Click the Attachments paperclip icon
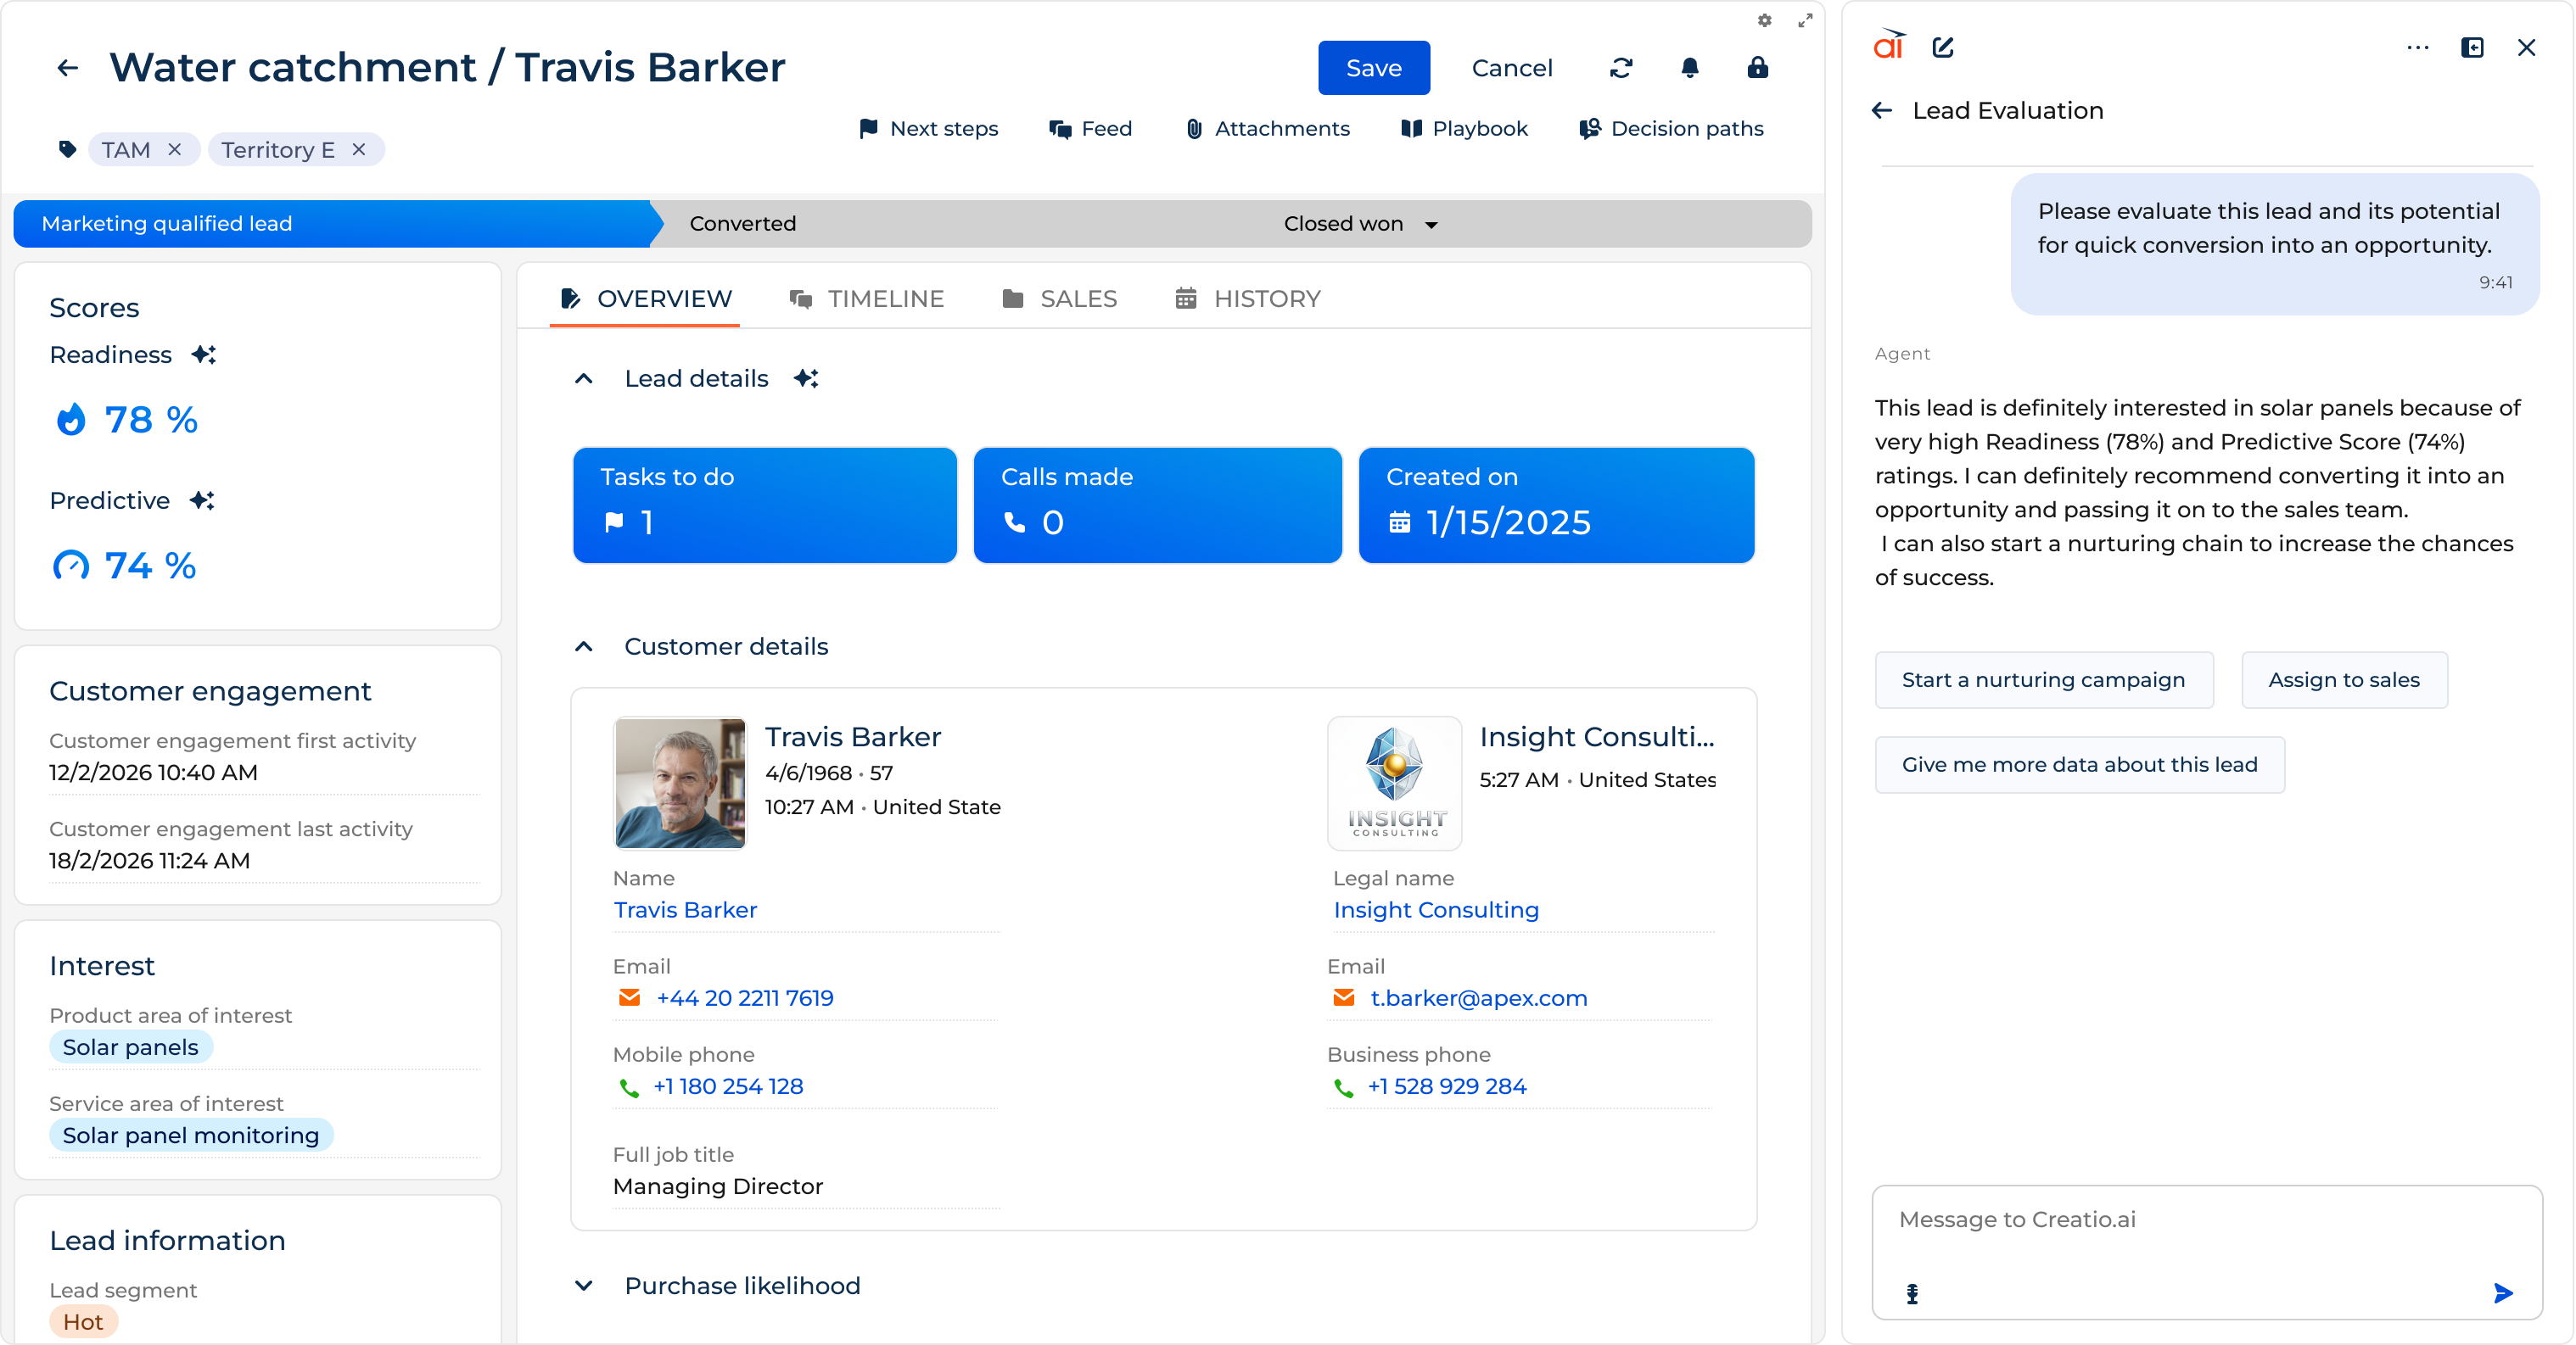The height and width of the screenshot is (1345, 2576). click(x=1193, y=129)
